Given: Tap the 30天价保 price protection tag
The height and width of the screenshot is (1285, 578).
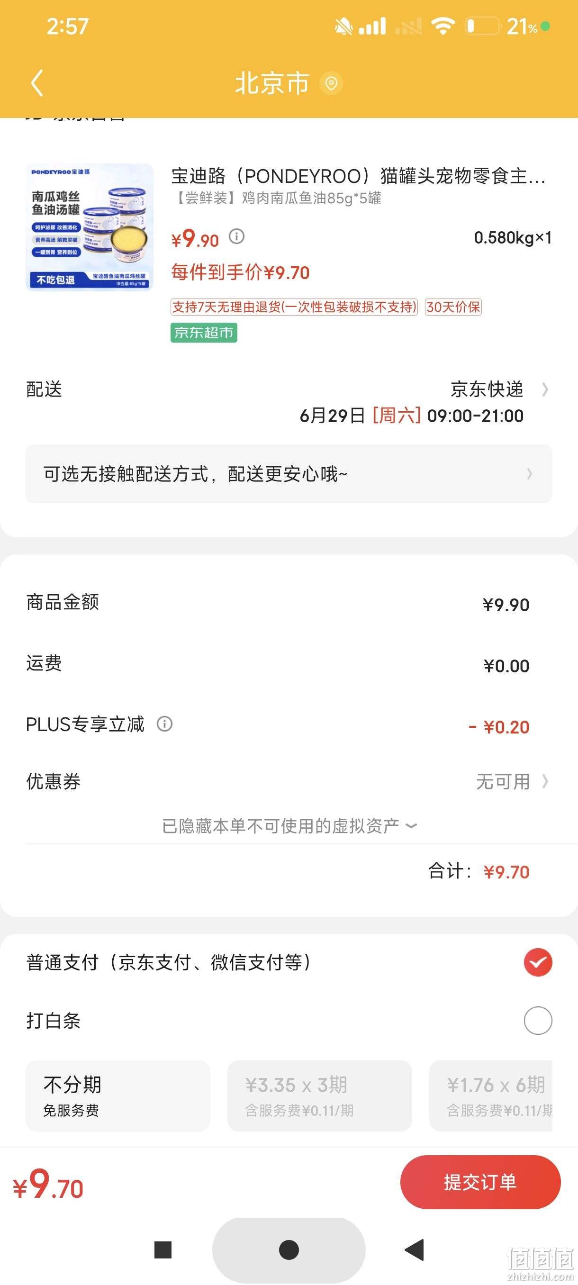Looking at the screenshot, I should coord(453,307).
